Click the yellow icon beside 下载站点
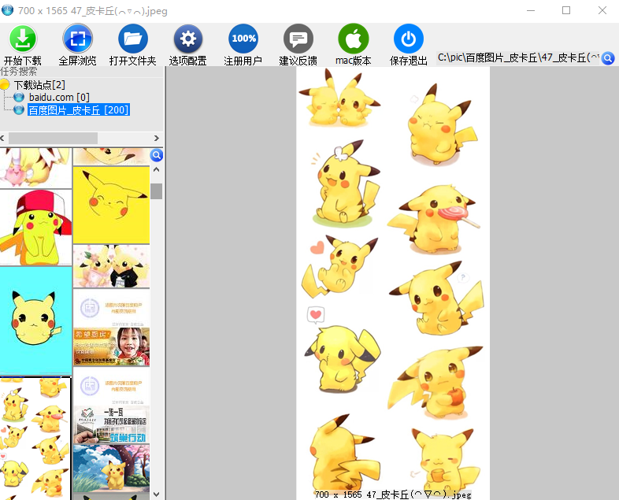 click(5, 84)
